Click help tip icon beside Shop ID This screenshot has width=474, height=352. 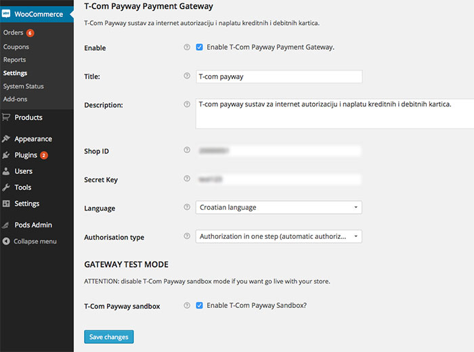click(187, 150)
